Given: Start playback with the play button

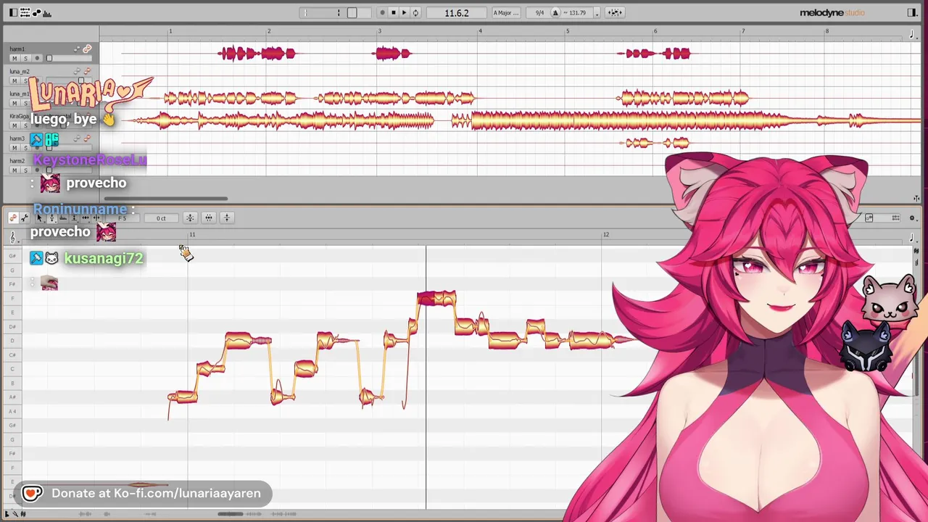Looking at the screenshot, I should click(x=404, y=12).
